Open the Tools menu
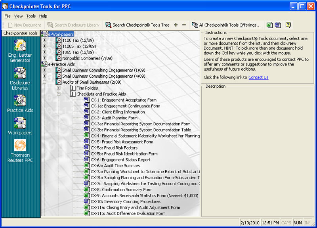 pyautogui.click(x=31, y=16)
